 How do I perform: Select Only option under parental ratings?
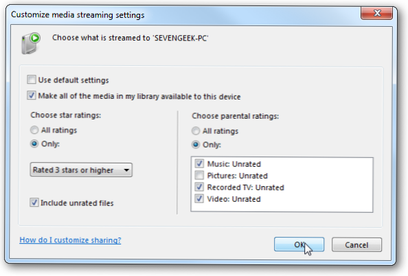click(196, 144)
